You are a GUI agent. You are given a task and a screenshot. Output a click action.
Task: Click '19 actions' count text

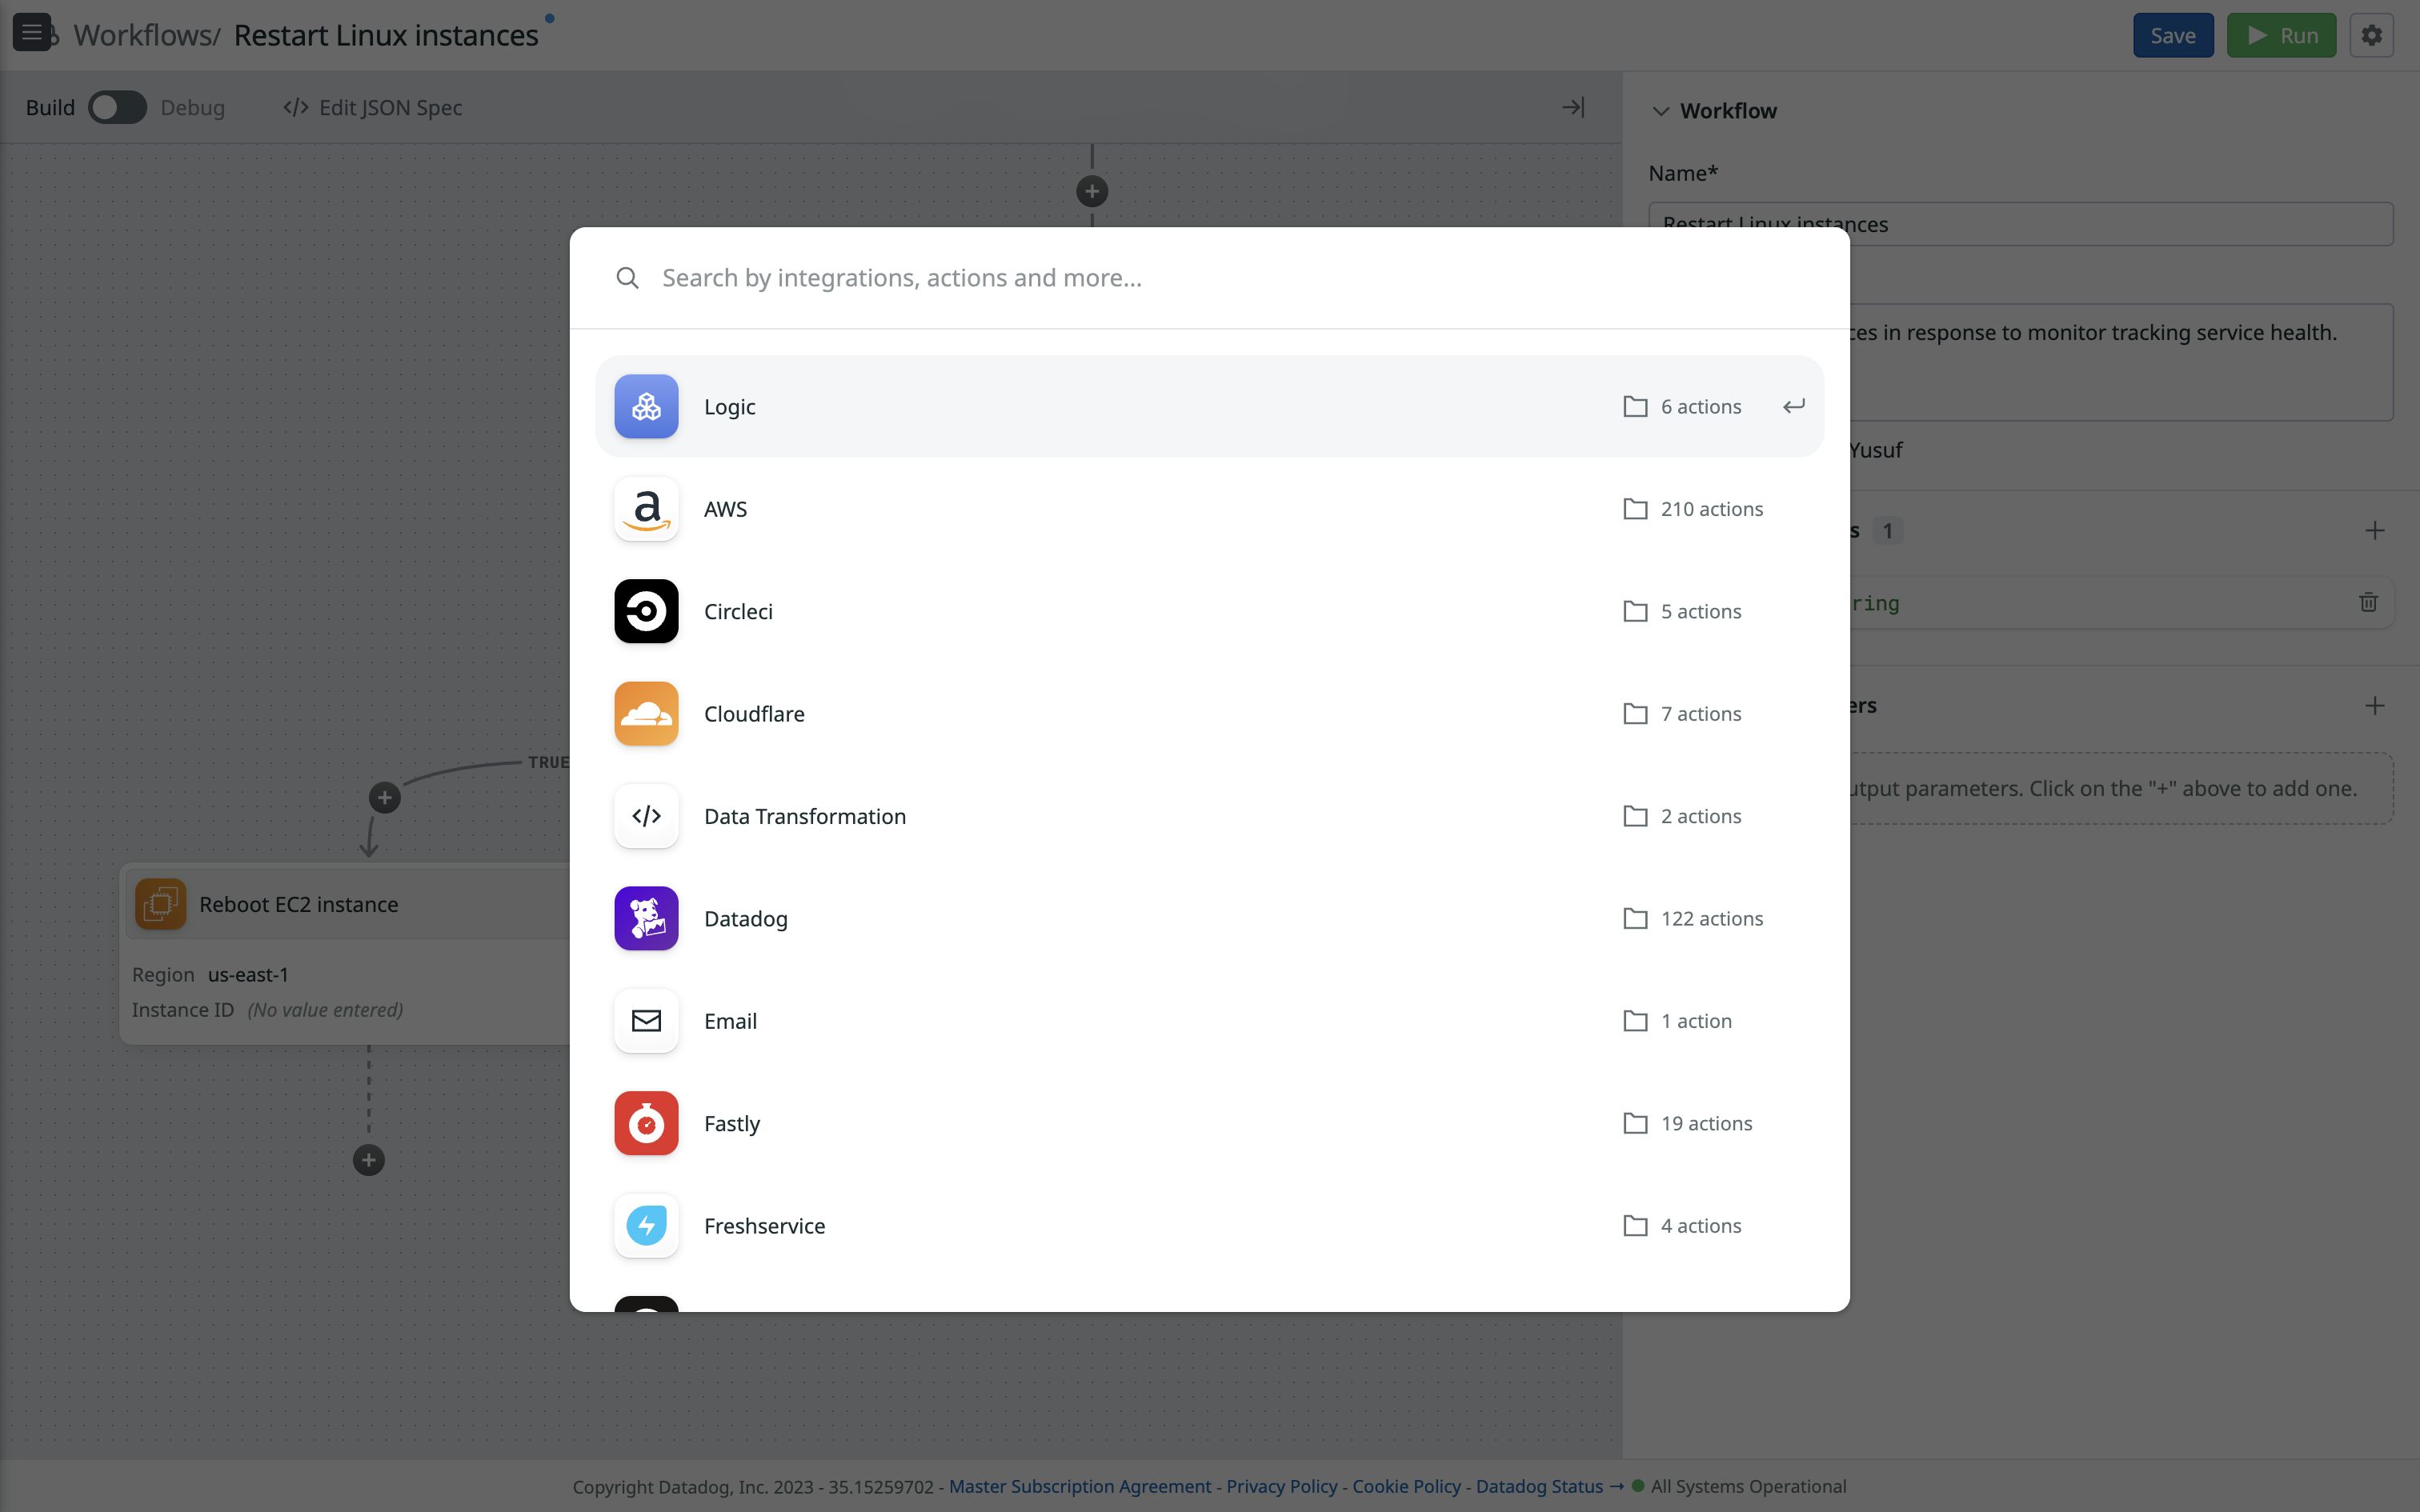point(1706,1123)
